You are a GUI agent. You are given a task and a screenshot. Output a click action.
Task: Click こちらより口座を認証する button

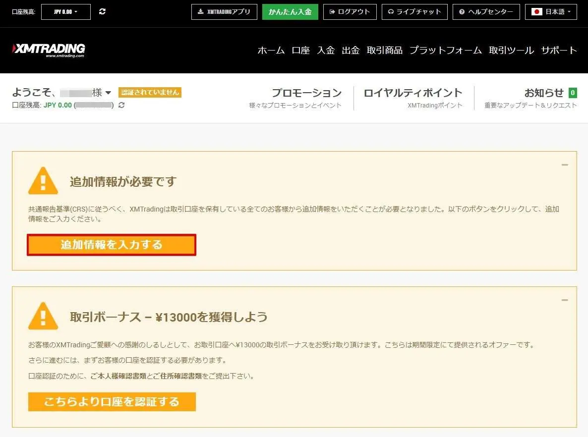(112, 402)
